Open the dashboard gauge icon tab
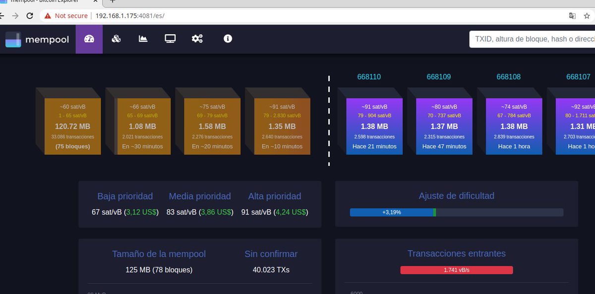Screen dimensions: 595x294 coord(89,39)
